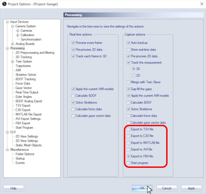This screenshot has height=194, width=206.
Task: Toggle real-time Solve Skeletons checkbox
Action: click(x=73, y=103)
